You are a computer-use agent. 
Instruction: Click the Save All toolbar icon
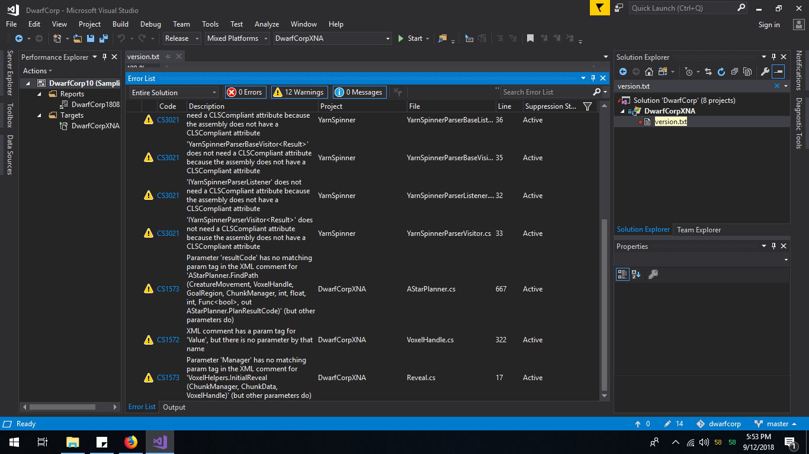coord(102,38)
